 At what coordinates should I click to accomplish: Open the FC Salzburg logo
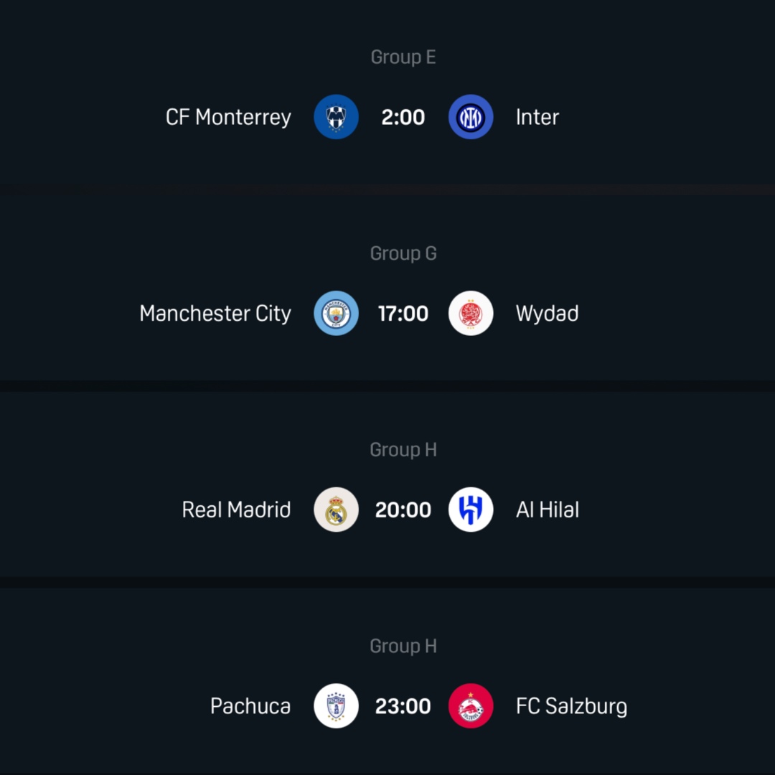tap(471, 706)
